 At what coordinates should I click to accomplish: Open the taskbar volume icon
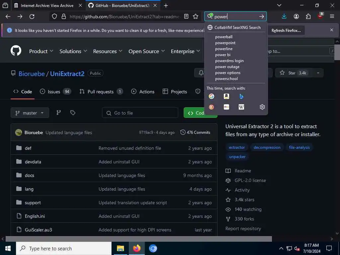297,248
